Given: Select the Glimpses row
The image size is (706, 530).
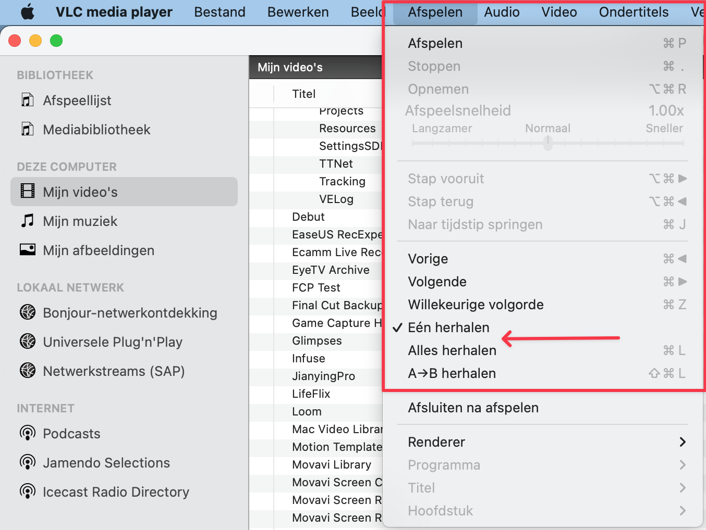Looking at the screenshot, I should pos(316,340).
